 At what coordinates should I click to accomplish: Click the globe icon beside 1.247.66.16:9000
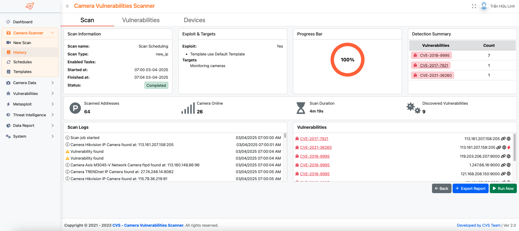click(509, 165)
